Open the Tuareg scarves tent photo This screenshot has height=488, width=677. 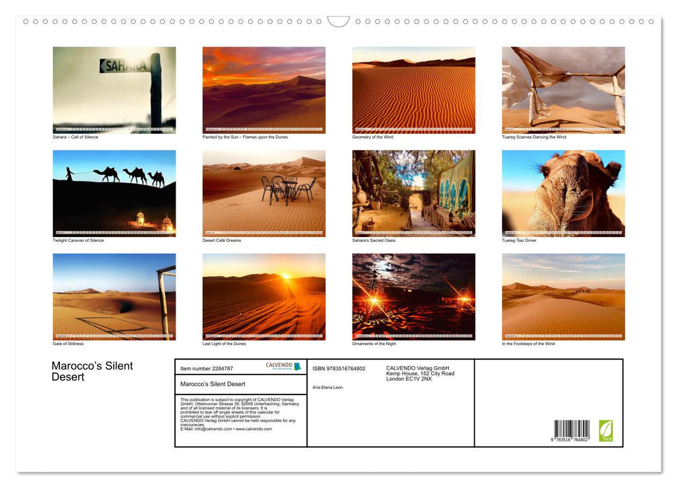pos(563,90)
